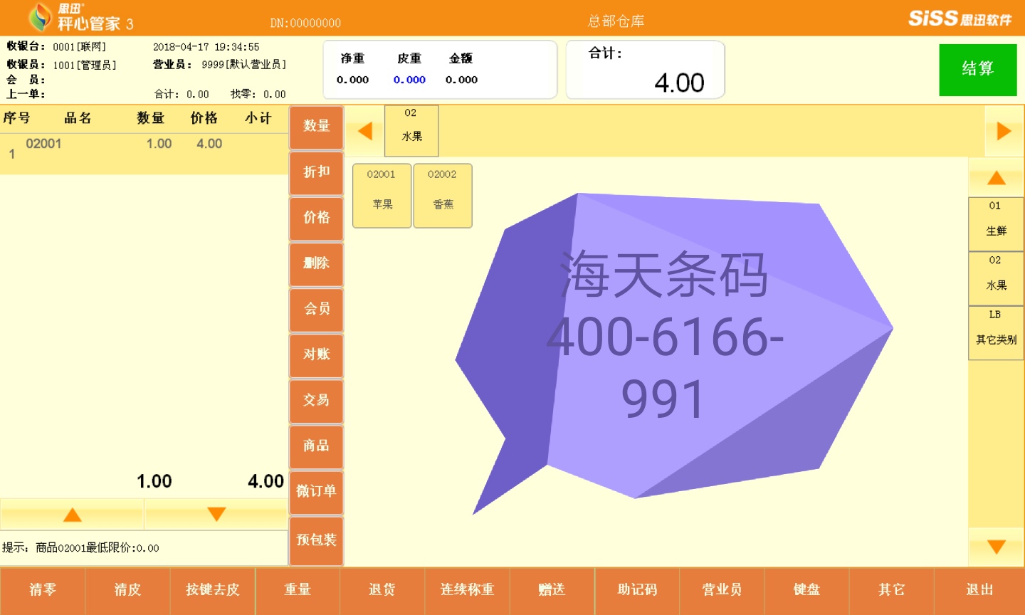
Task: Apply discount with 折扣 button
Action: pyautogui.click(x=316, y=172)
